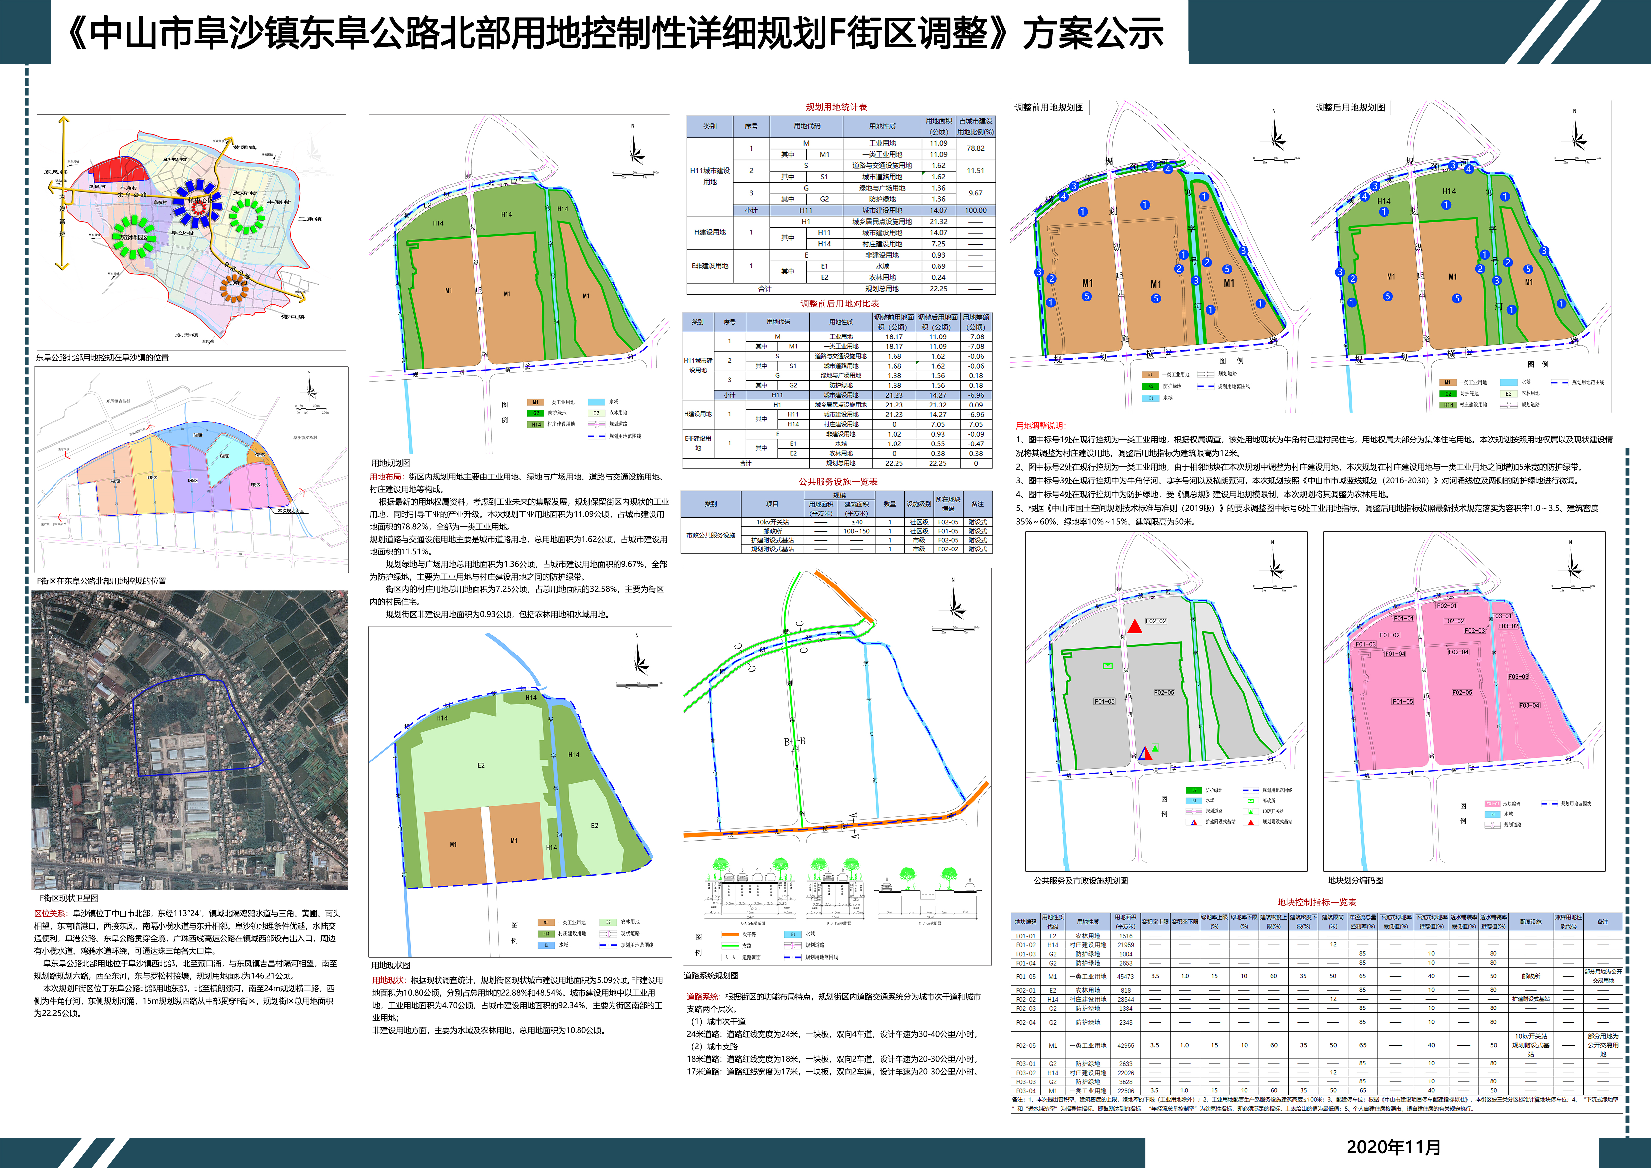Click the green 万亩水利园区 radial symbol
The height and width of the screenshot is (1168, 1651).
[134, 237]
